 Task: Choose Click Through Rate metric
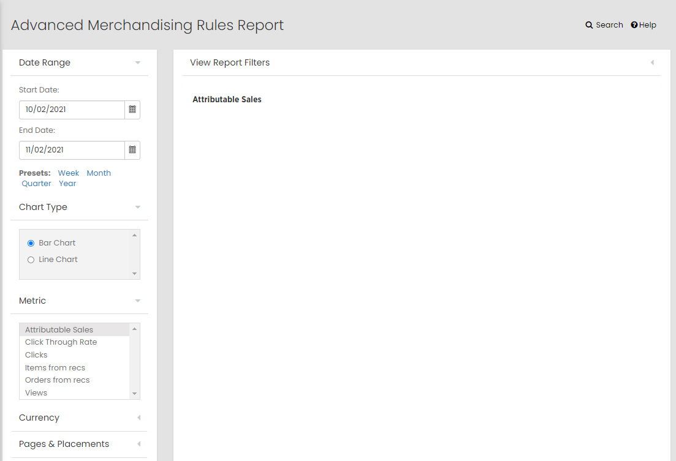[74, 342]
